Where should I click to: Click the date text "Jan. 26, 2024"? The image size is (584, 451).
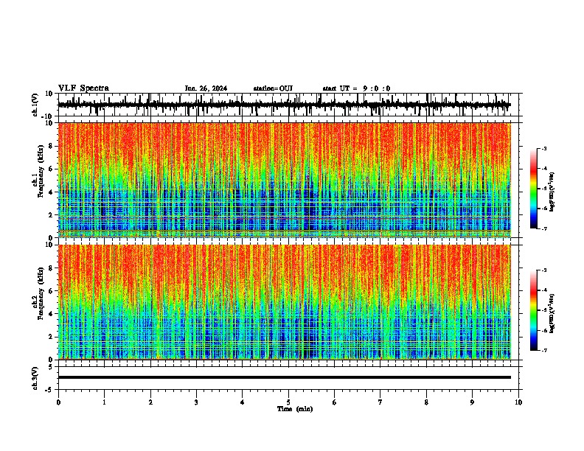pyautogui.click(x=206, y=88)
